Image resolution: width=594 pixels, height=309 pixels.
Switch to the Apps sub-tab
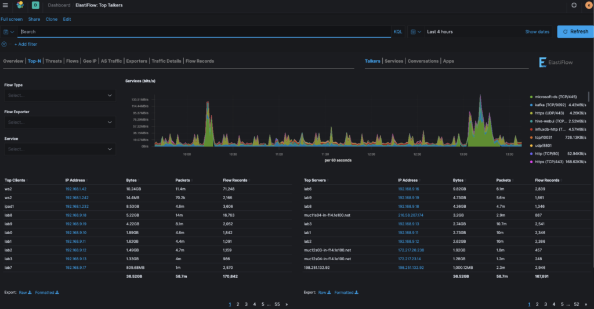click(448, 61)
